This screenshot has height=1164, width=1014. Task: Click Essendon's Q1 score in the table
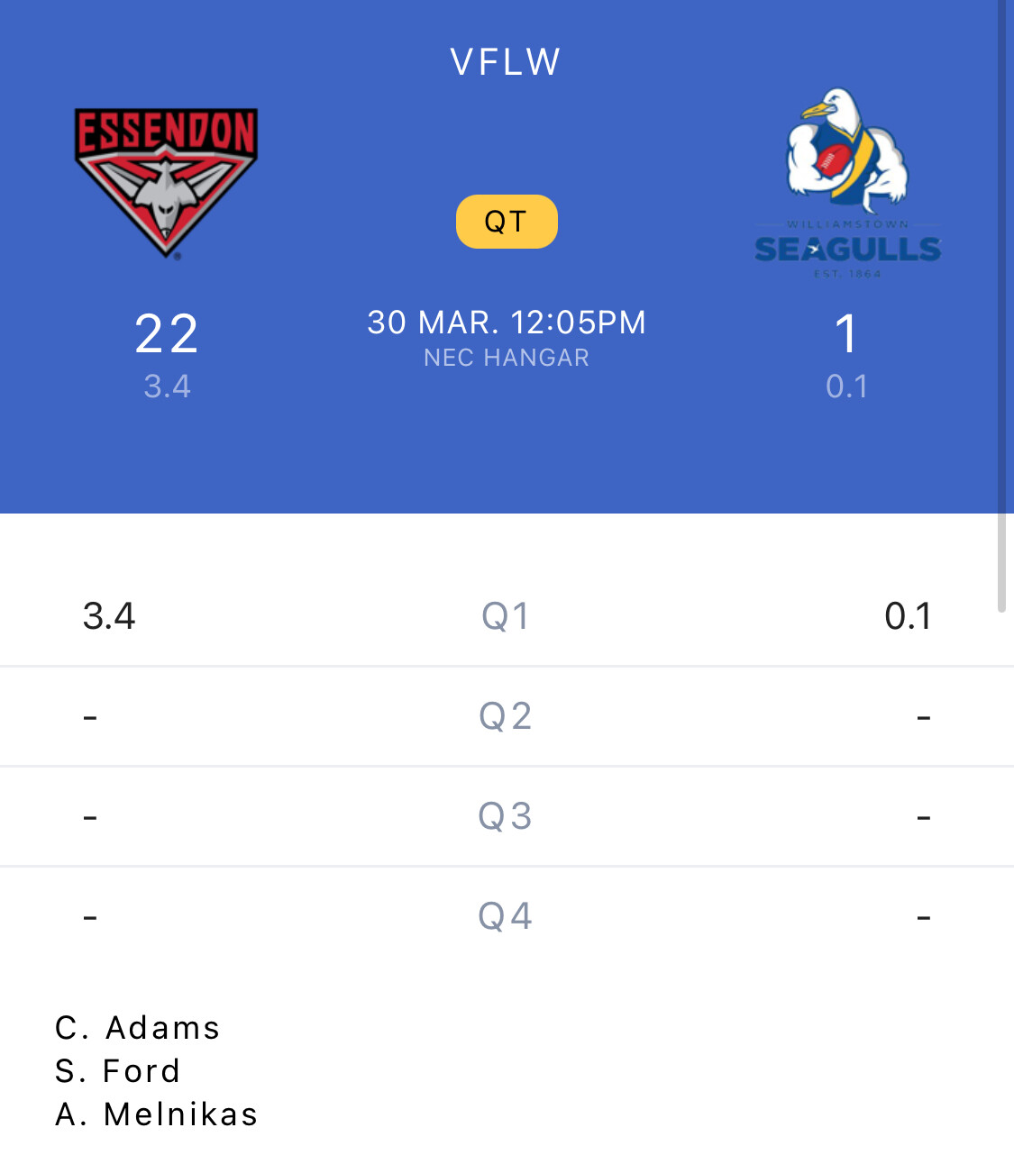(x=109, y=616)
